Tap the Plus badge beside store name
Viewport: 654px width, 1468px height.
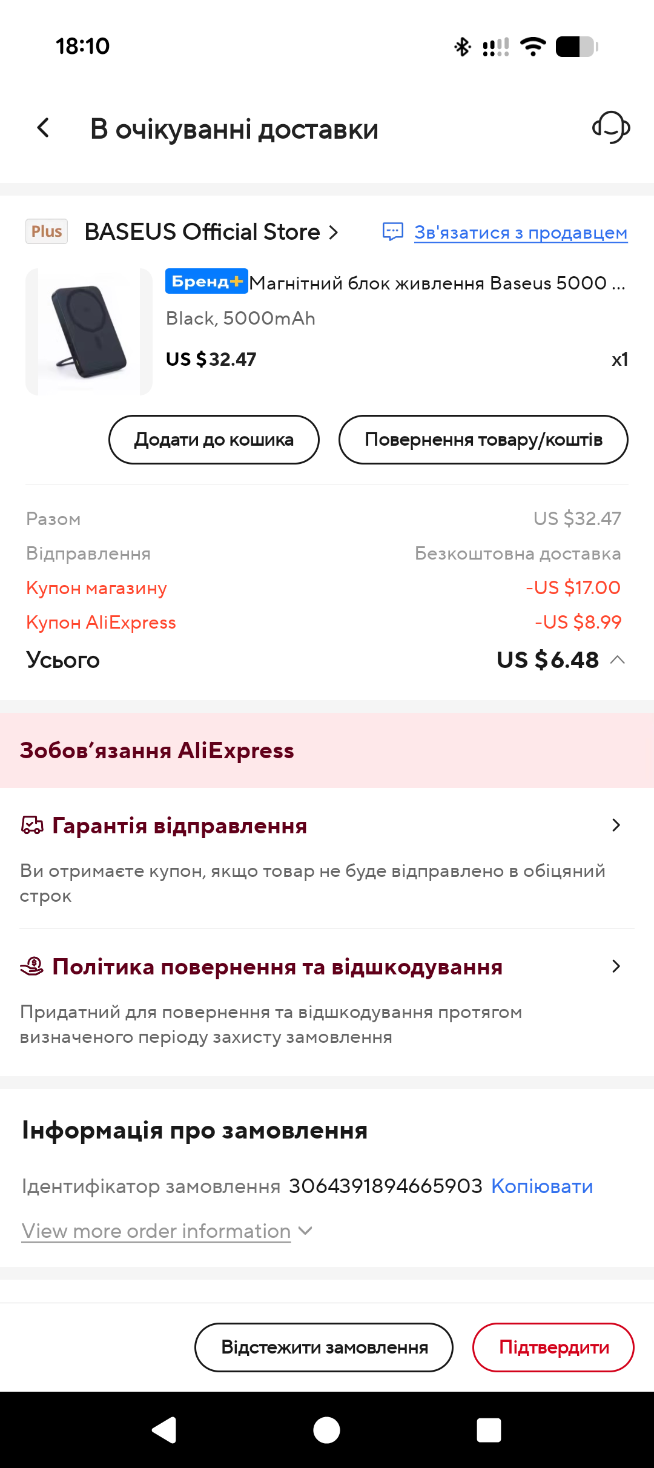47,231
